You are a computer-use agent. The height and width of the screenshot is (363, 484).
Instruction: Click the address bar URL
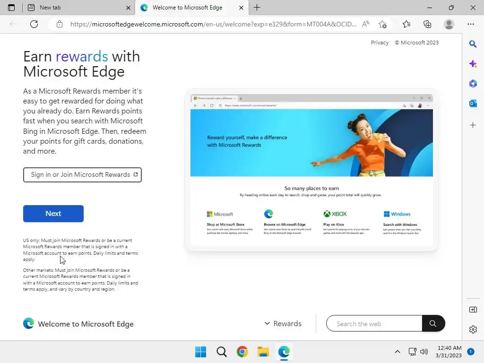(x=213, y=24)
